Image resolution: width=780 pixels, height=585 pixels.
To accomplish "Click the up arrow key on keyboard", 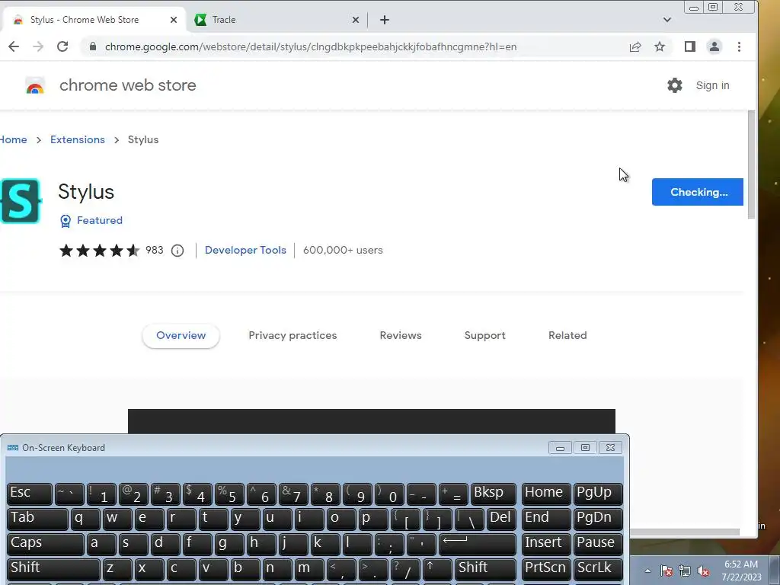I will pos(438,569).
